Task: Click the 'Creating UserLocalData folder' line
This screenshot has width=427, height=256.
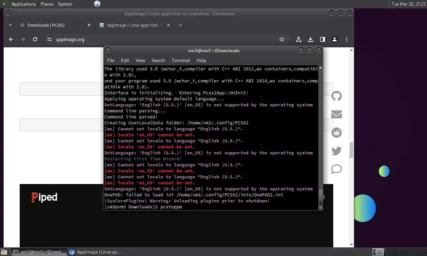Action: 176,123
